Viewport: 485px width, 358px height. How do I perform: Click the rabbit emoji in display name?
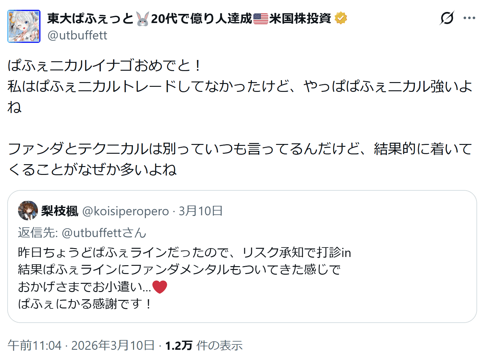[x=142, y=19]
